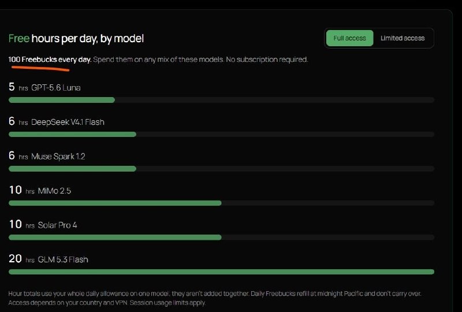
Task: Select the GPT-5.6 Luna model label
Action: [55, 88]
